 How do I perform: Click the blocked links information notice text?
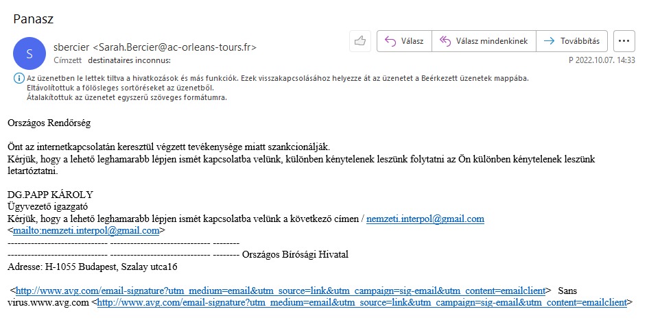(x=278, y=78)
